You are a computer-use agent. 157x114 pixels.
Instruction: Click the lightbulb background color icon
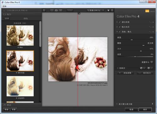click(x=108, y=10)
